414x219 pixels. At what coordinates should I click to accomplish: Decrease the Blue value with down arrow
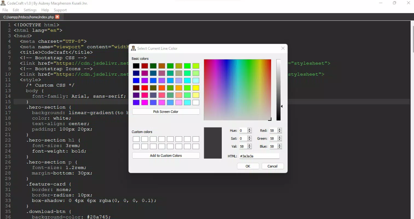pyautogui.click(x=279, y=148)
